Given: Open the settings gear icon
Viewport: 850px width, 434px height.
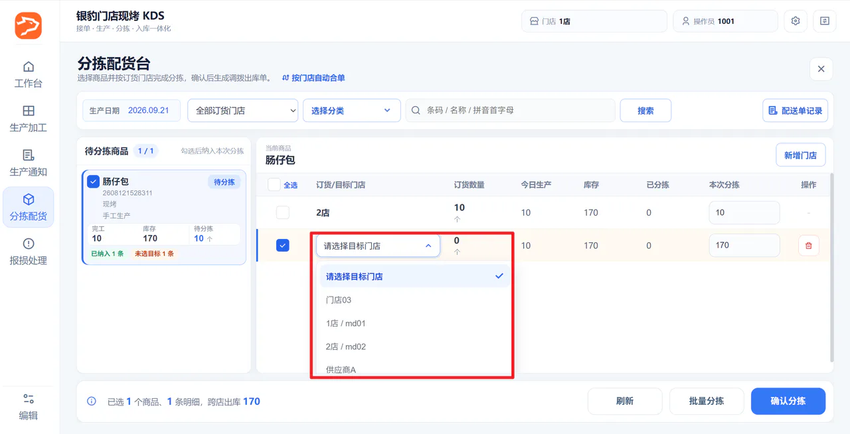Looking at the screenshot, I should 796,21.
